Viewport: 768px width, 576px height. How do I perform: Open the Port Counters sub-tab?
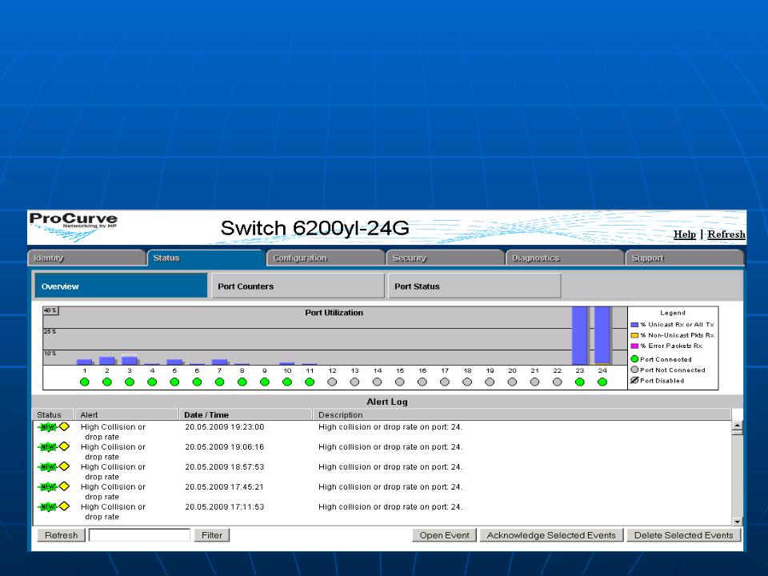tap(298, 286)
